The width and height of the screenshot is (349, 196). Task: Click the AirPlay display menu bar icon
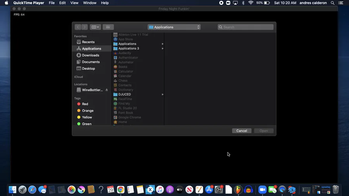(x=235, y=3)
